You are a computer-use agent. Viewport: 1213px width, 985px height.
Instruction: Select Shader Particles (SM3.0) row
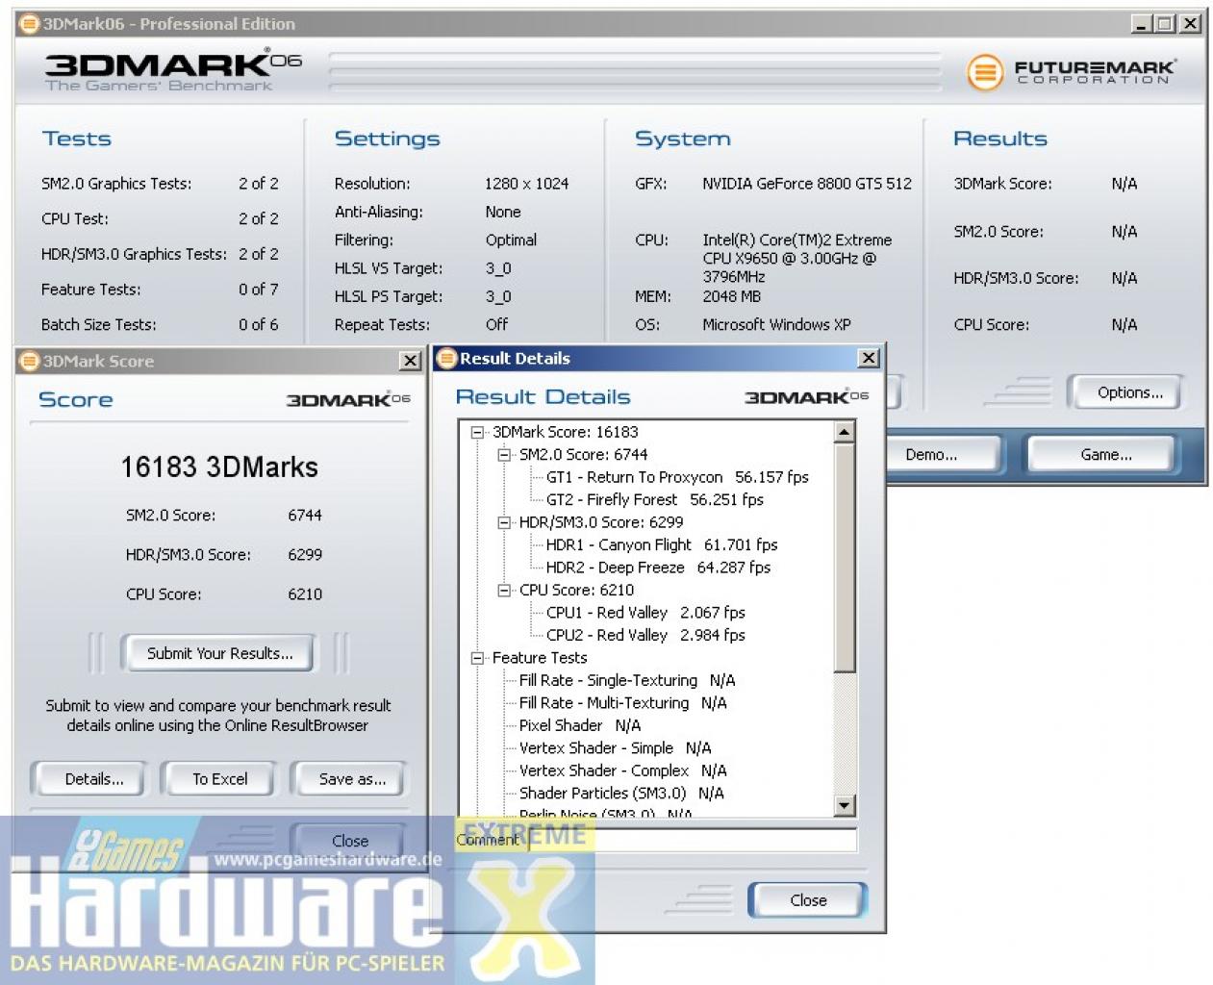click(x=621, y=794)
